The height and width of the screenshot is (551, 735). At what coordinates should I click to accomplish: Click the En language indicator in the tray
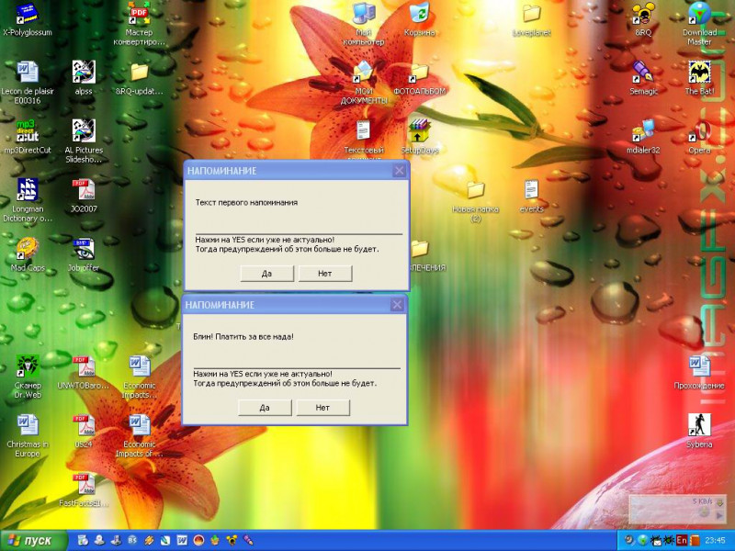(682, 540)
